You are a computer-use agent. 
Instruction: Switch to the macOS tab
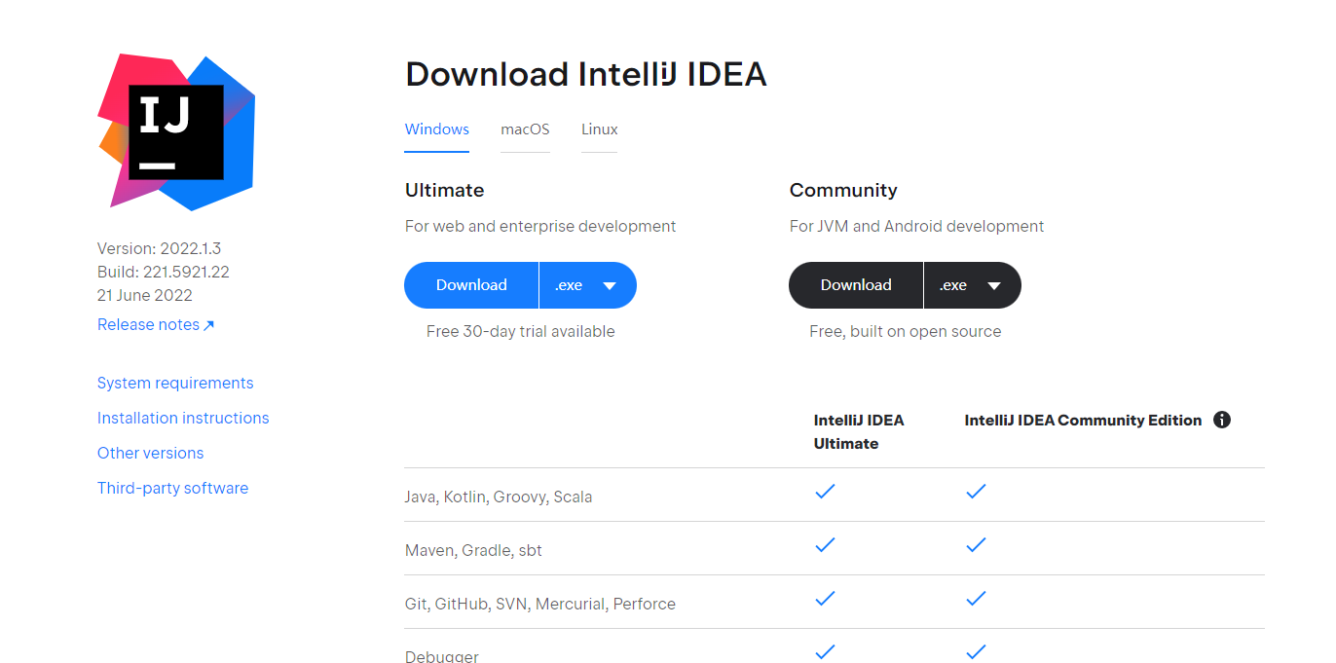pyautogui.click(x=525, y=129)
